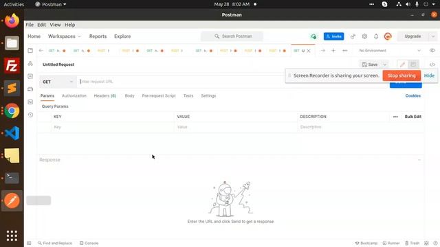Expand the Save options dropdown arrow
This screenshot has width=440, height=247.
pos(385,64)
